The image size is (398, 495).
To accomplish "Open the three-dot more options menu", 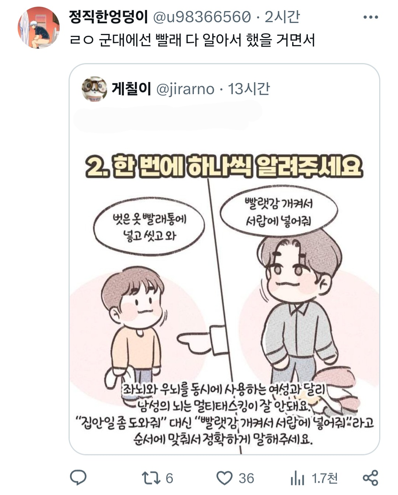I will click(370, 17).
